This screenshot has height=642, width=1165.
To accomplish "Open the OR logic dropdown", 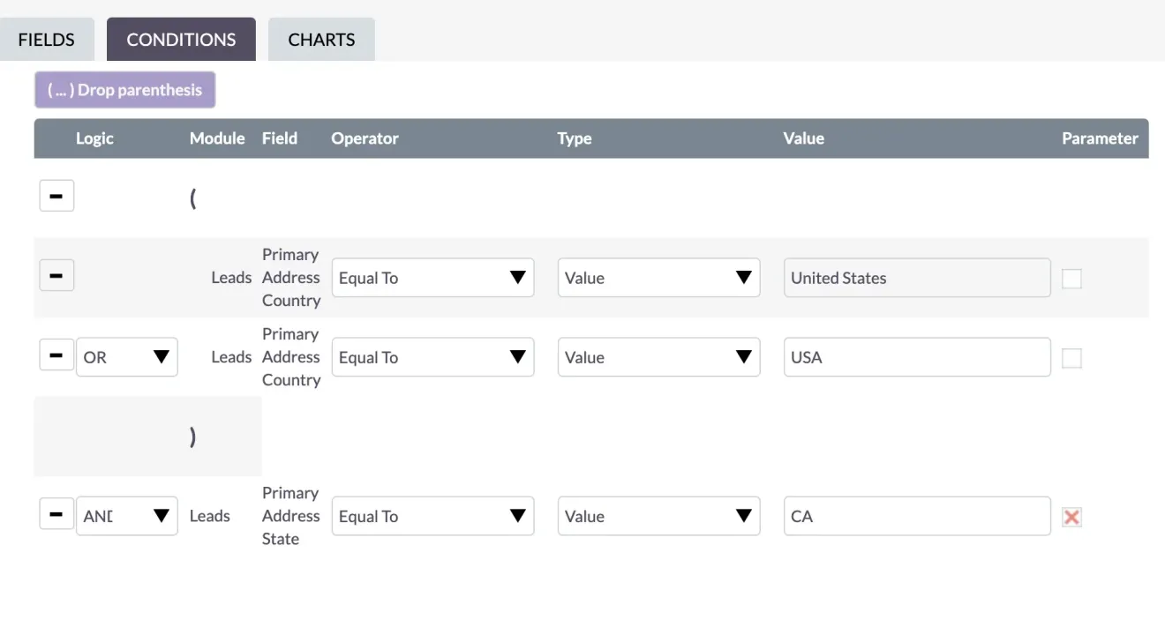I will coord(126,356).
